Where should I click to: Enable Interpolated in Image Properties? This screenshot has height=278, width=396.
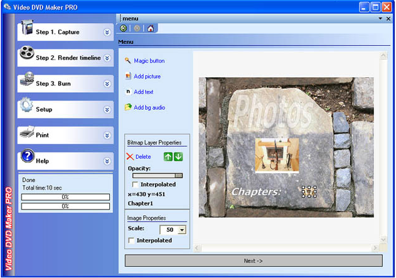[x=131, y=240]
